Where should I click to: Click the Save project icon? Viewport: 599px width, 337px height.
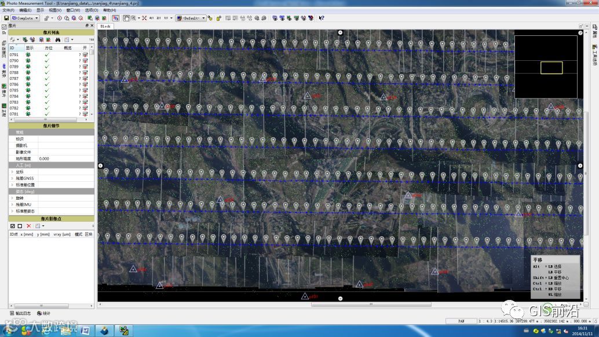click(6, 18)
